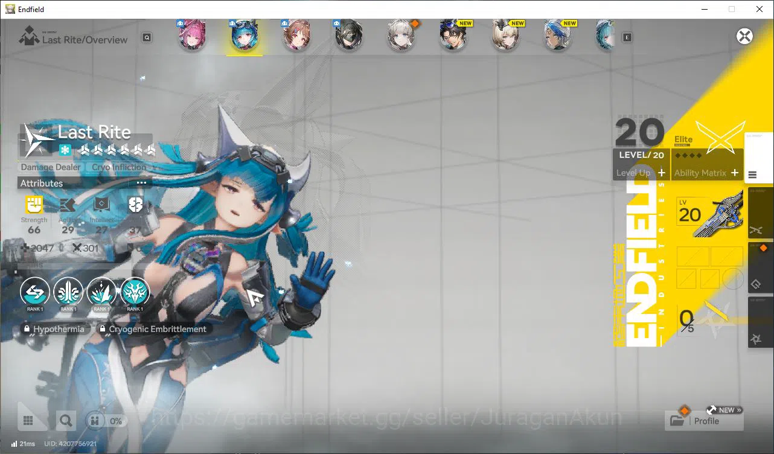Click the Q previous-operator key icon
The image size is (774, 454).
click(147, 37)
